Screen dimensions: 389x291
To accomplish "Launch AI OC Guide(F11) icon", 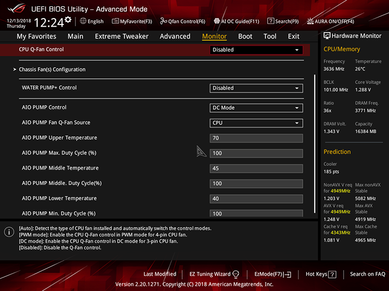I will tap(217, 21).
